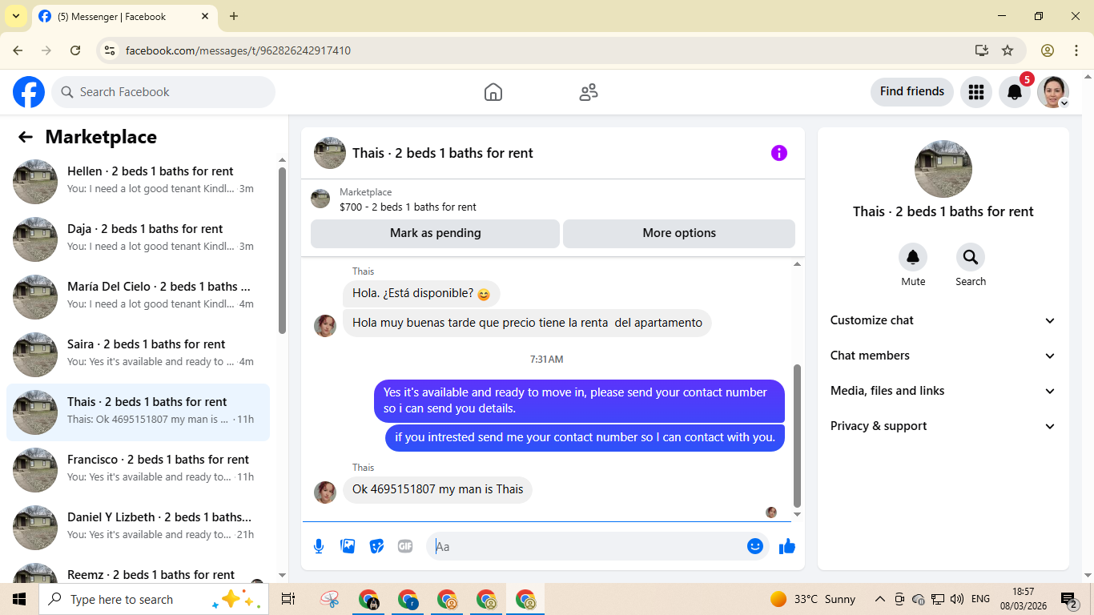Open Francisco conversation

tap(138, 470)
